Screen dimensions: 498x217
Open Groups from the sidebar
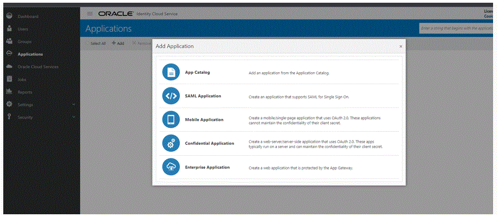click(25, 42)
